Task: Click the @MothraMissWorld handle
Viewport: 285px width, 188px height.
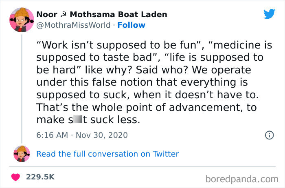Action: pyautogui.click(x=73, y=25)
